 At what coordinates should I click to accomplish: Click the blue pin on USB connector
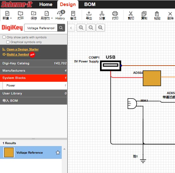click(x=121, y=66)
